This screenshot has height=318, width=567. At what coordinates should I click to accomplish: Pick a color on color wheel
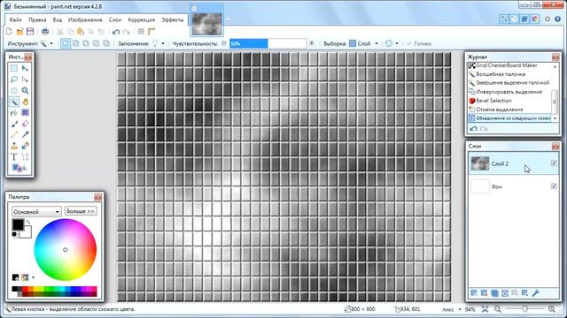point(65,249)
